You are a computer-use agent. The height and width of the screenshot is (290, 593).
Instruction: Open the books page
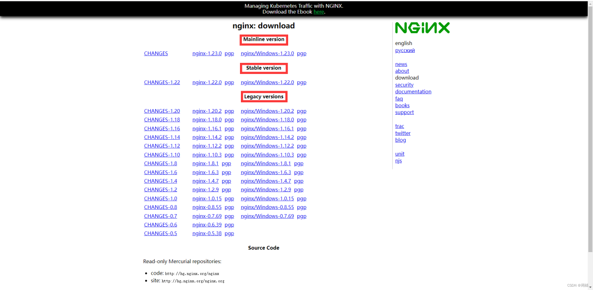coord(402,105)
